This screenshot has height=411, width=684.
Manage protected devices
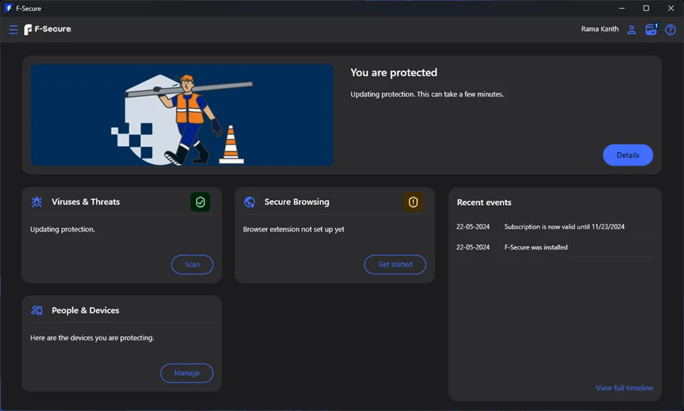click(187, 373)
